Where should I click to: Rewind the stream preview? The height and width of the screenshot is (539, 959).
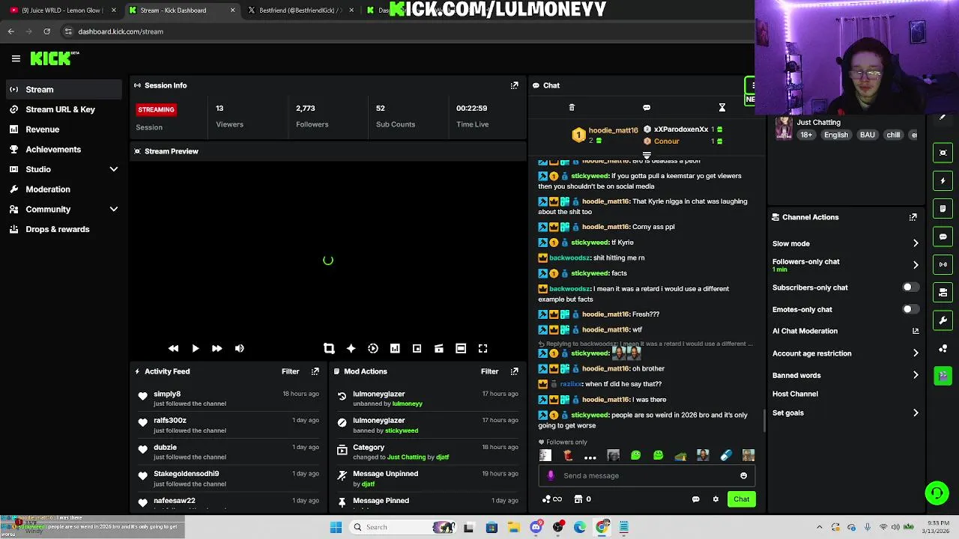coord(173,348)
